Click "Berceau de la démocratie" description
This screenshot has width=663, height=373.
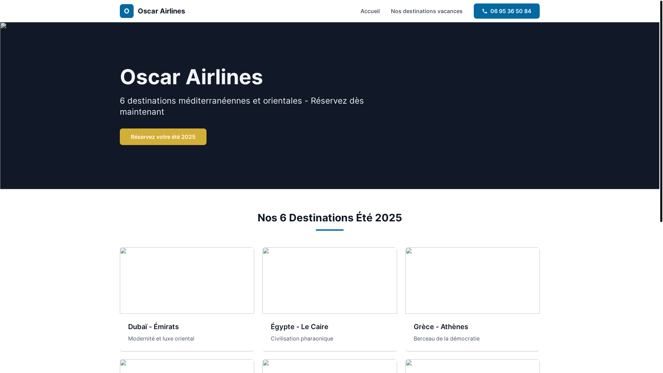[x=446, y=338]
